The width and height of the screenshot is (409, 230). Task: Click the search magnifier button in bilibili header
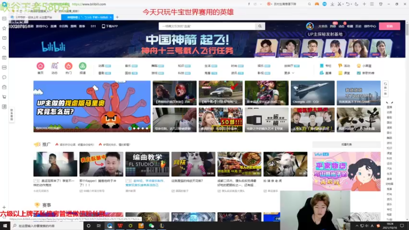click(x=260, y=26)
